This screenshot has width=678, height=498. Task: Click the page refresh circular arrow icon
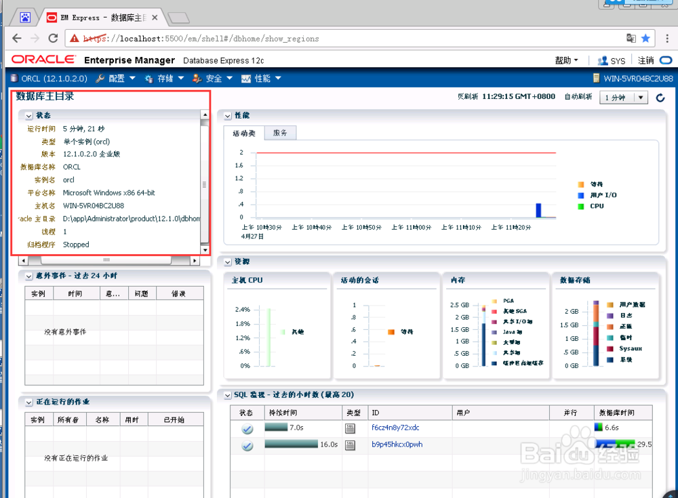[x=660, y=98]
